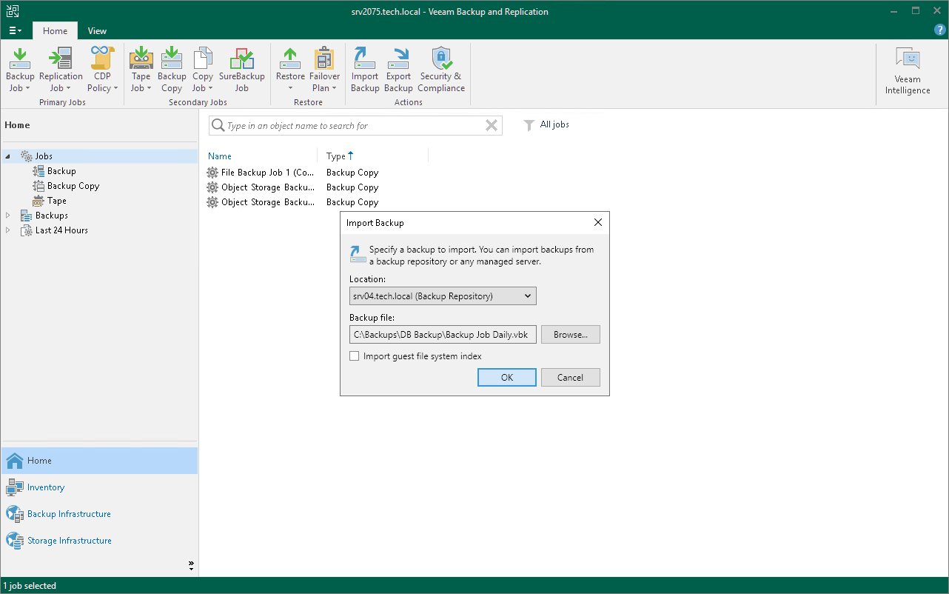Screen dimensions: 949x594
Task: Enable Import guest file system index
Action: [x=355, y=356]
